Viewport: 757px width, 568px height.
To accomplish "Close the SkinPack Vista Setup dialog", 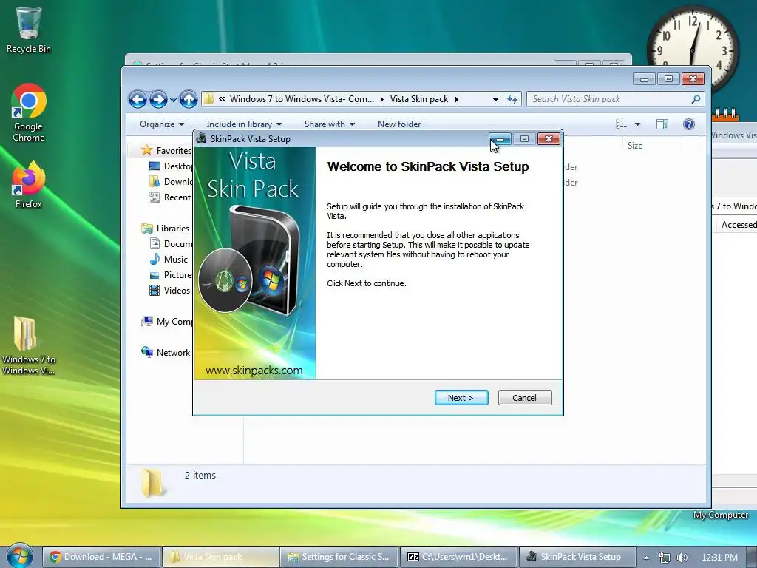I will pos(549,139).
